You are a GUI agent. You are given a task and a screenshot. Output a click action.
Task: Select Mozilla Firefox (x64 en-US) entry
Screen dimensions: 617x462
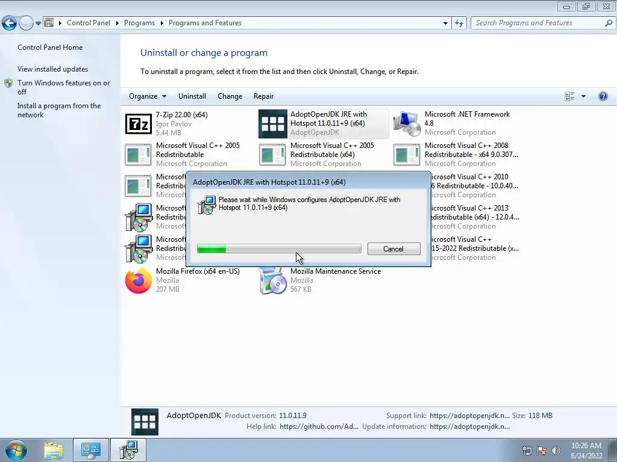(x=189, y=280)
